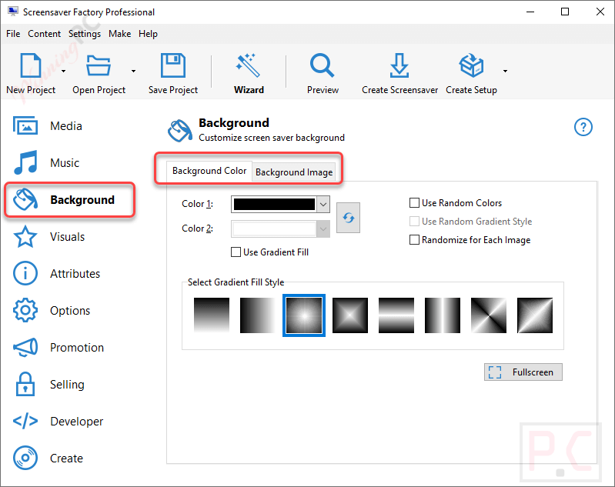Open the Visuals section in sidebar
Image resolution: width=615 pixels, height=487 pixels.
tap(49, 236)
